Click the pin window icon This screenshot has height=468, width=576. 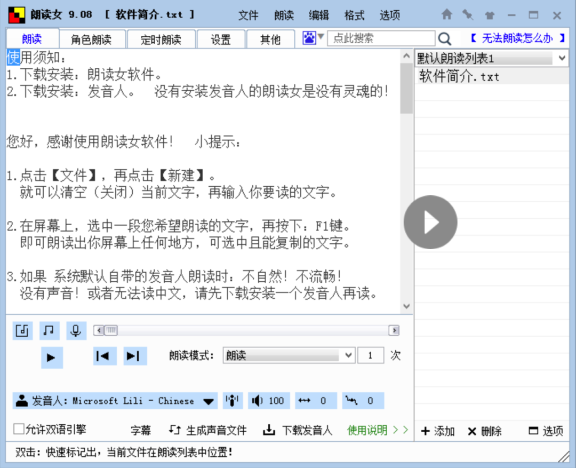pyautogui.click(x=468, y=15)
